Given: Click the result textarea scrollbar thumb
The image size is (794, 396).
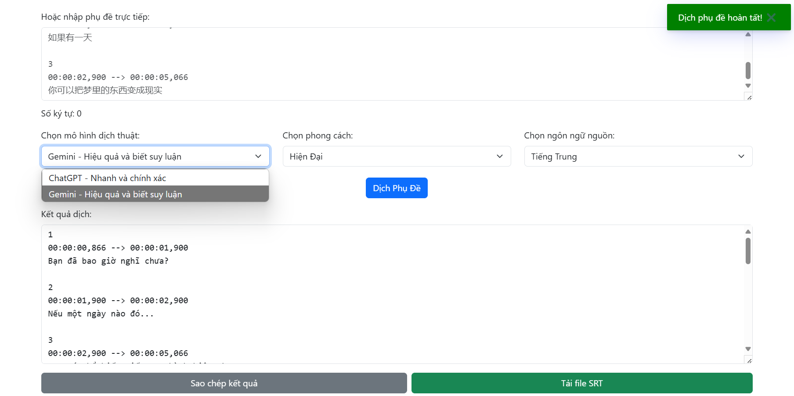Looking at the screenshot, I should pos(748,251).
